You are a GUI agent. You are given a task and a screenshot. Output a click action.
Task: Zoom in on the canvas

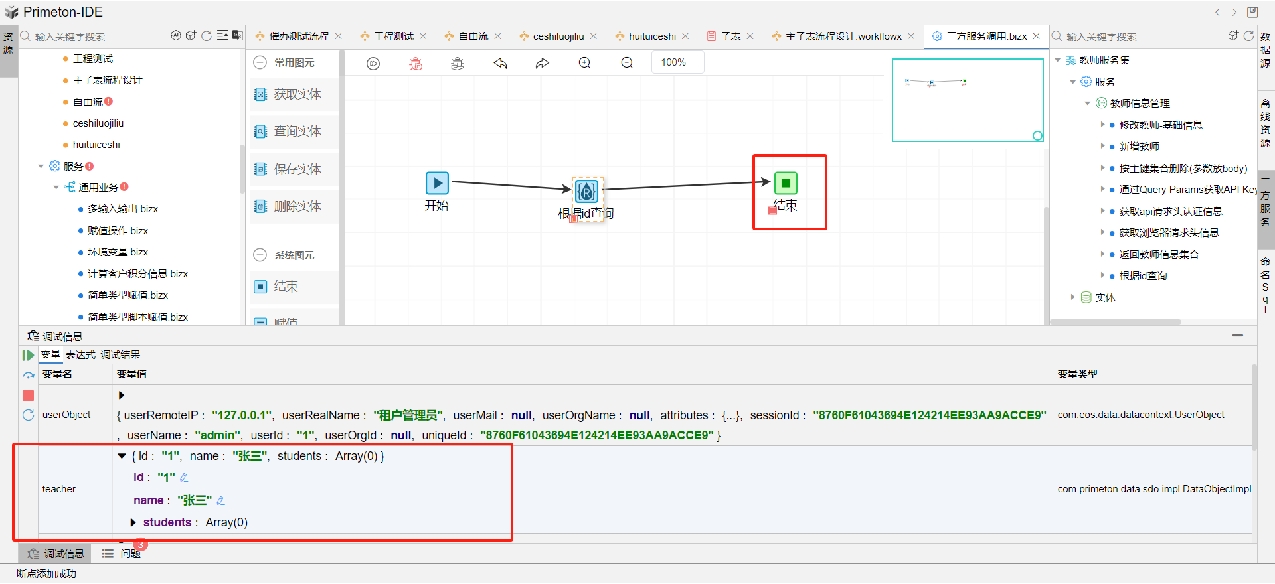(584, 63)
